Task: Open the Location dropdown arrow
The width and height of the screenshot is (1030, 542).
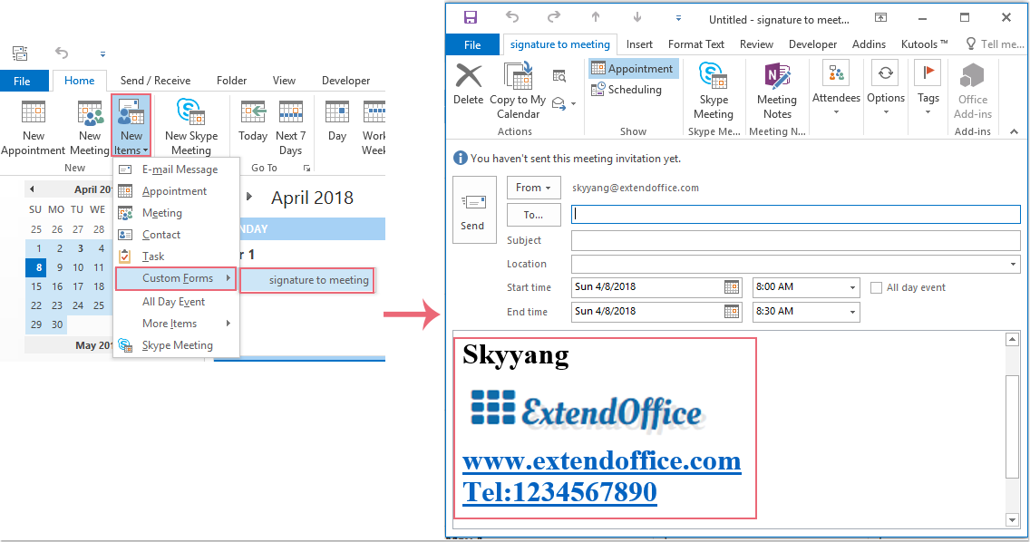Action: (1012, 264)
